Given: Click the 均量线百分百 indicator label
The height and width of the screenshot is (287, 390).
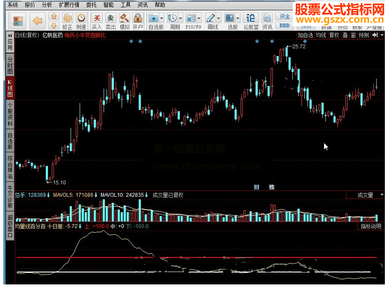Looking at the screenshot, I should [x=30, y=226].
